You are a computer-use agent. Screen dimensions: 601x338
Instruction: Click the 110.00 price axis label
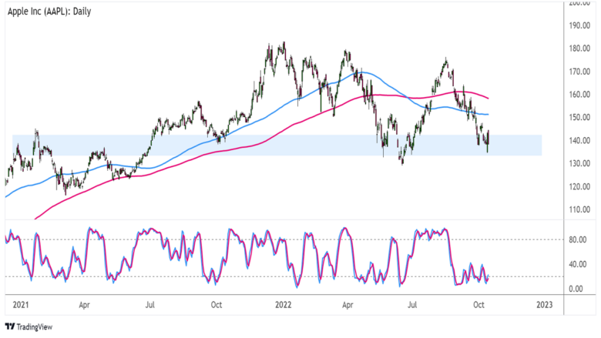click(x=579, y=209)
